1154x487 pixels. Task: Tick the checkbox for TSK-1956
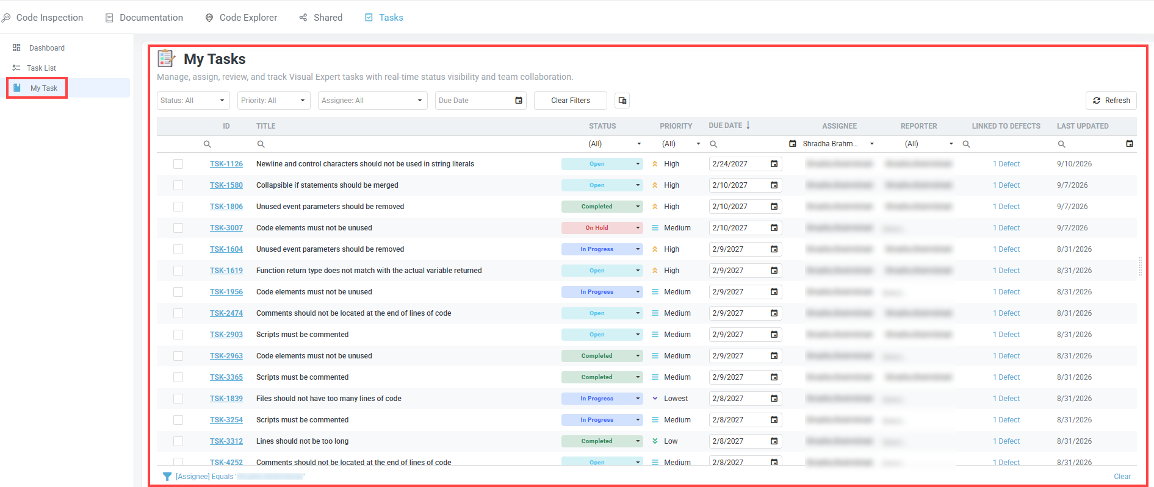click(178, 292)
